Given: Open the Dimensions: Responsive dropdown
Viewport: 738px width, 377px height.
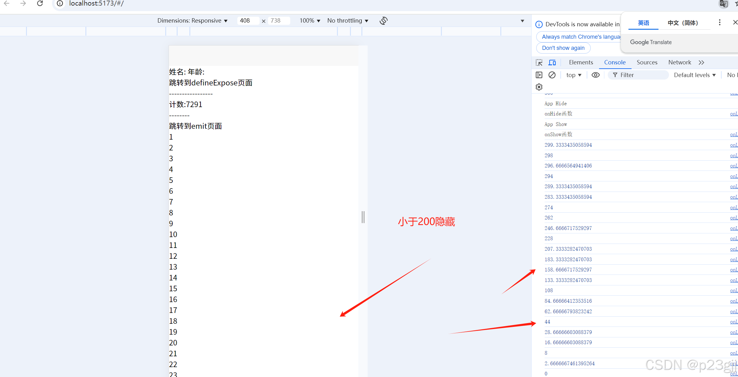Looking at the screenshot, I should pyautogui.click(x=192, y=21).
